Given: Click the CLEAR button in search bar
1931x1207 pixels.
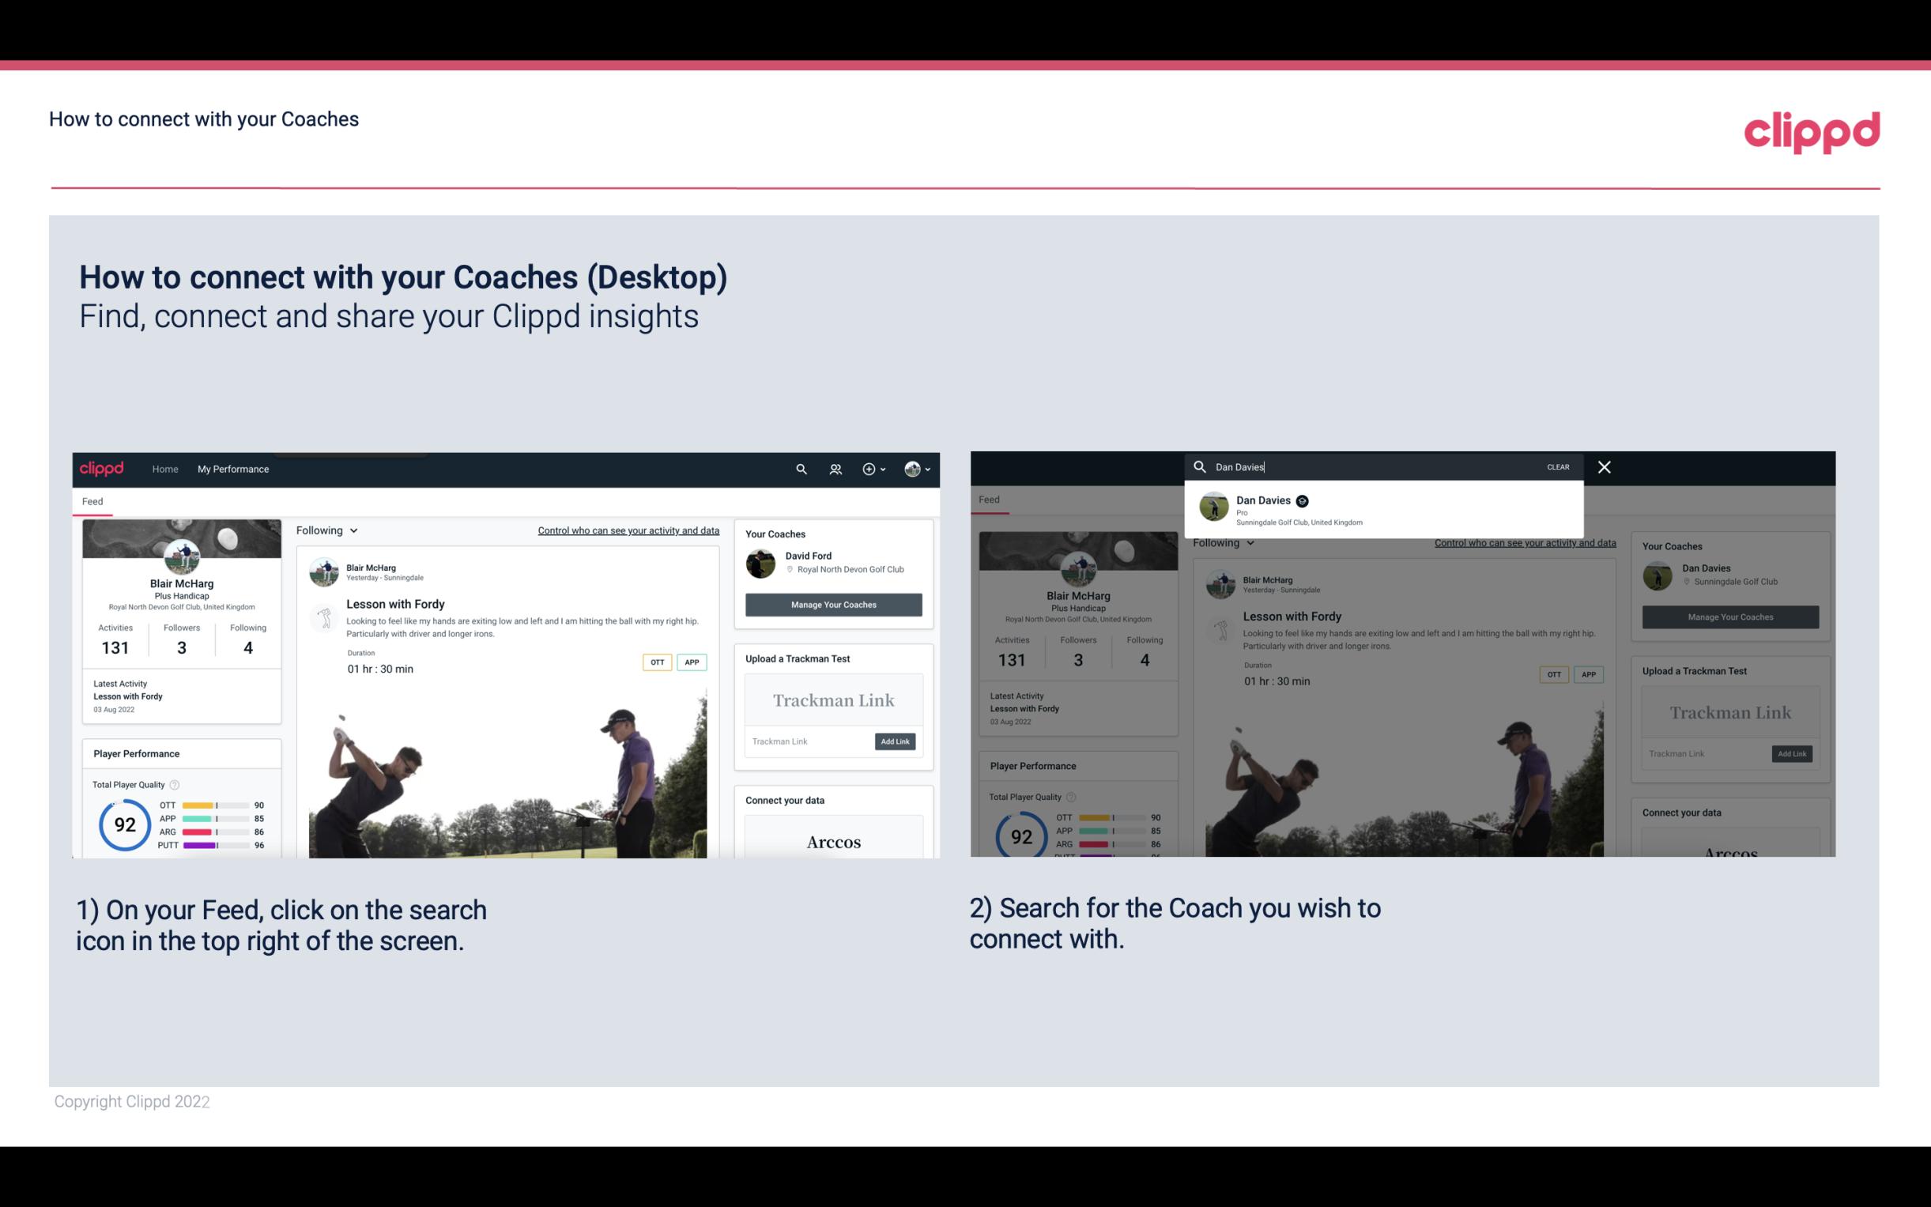Looking at the screenshot, I should pos(1559,466).
